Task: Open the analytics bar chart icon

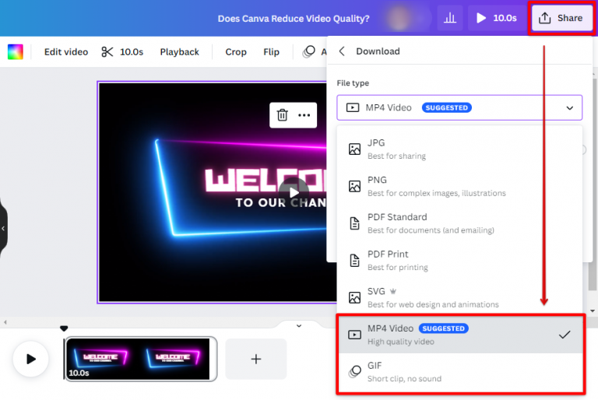Action: [449, 18]
